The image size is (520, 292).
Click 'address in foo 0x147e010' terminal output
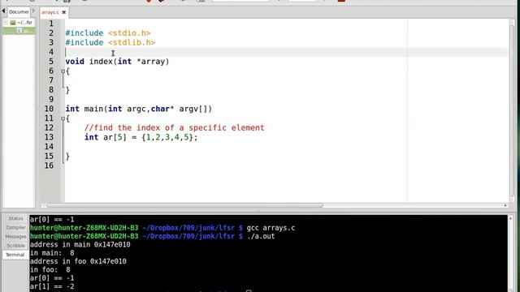point(78,261)
